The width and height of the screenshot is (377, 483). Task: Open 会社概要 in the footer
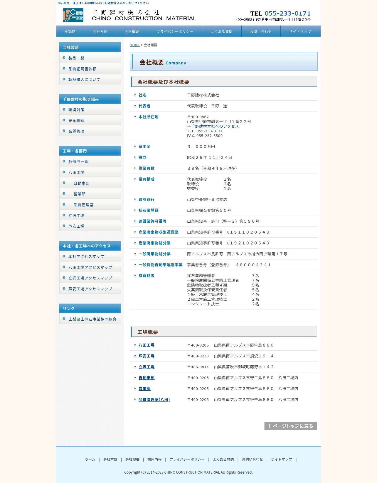(132, 459)
